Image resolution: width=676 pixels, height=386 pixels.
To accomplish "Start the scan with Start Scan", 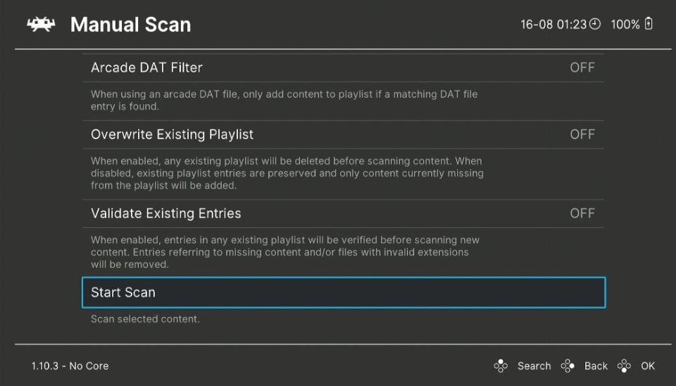I will [x=344, y=292].
